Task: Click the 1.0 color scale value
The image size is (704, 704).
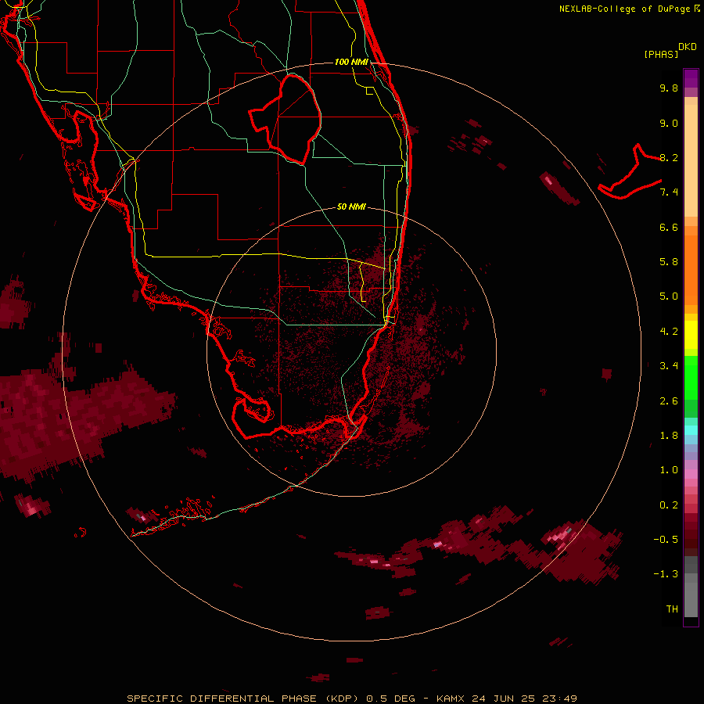Action: [x=669, y=470]
